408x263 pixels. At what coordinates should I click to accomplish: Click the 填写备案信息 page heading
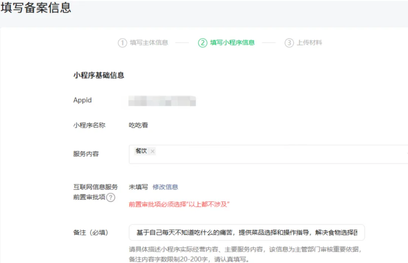(x=36, y=8)
